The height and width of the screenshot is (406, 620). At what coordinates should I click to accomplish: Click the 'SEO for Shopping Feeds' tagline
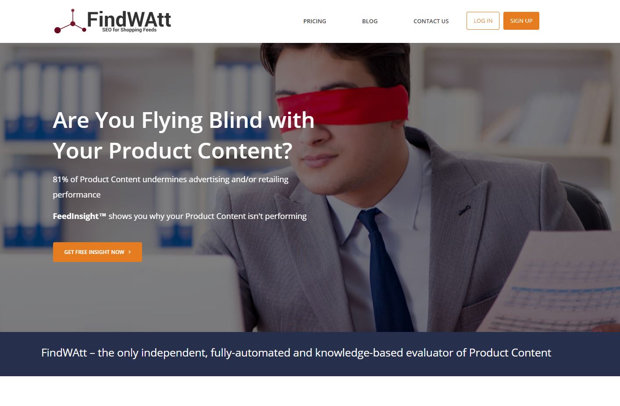point(129,30)
